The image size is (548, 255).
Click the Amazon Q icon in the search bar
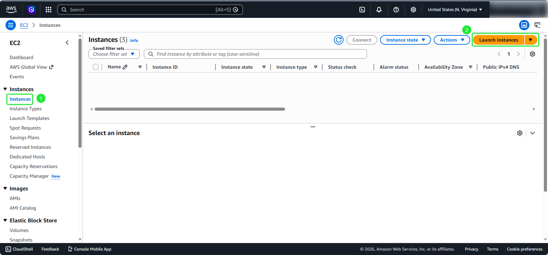pos(235,10)
